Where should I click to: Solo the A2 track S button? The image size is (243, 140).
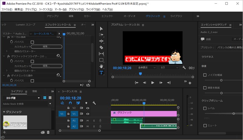click(x=94, y=126)
